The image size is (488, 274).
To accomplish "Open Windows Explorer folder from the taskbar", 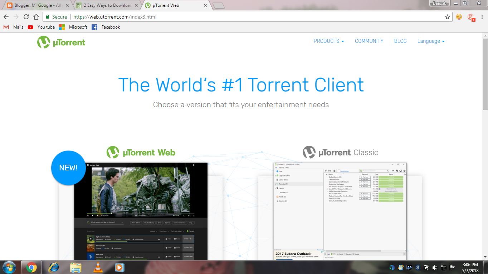I will pos(75,267).
